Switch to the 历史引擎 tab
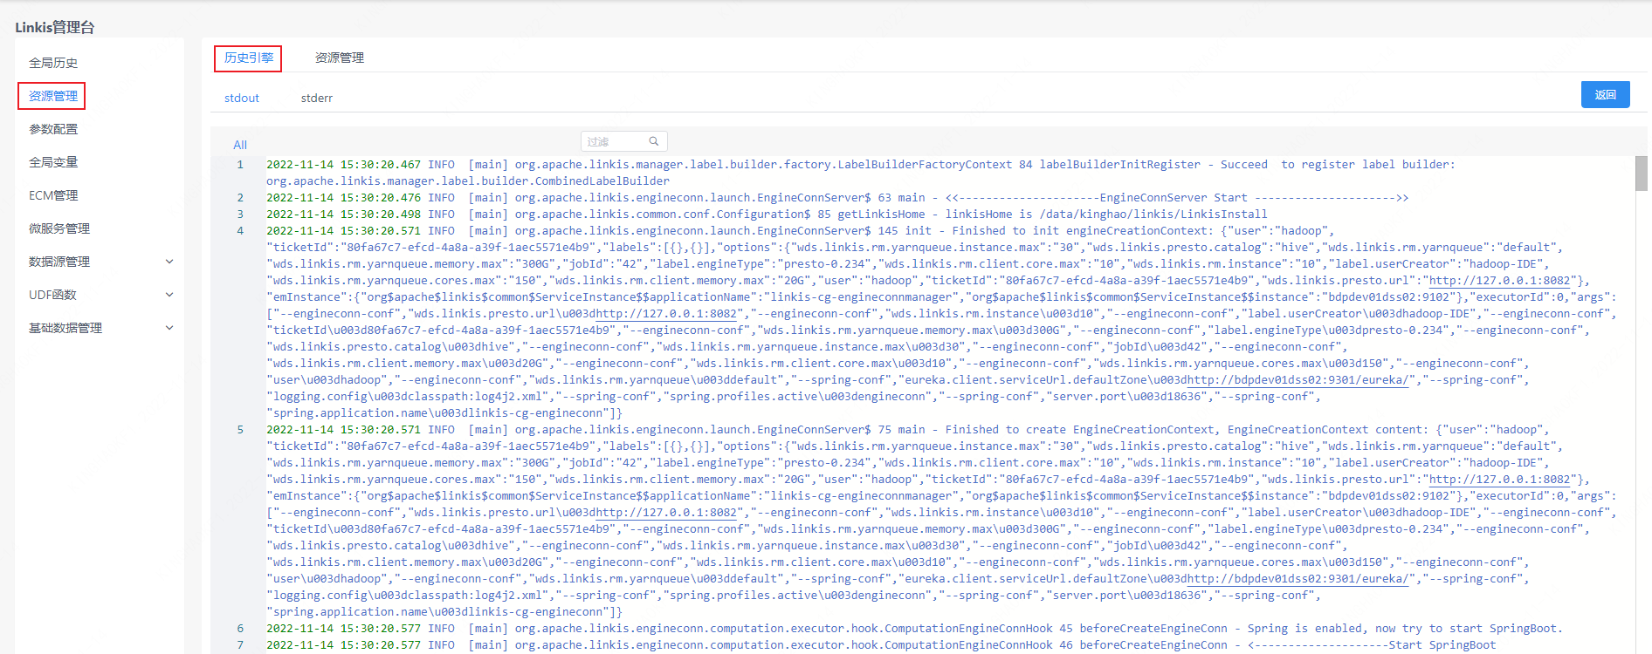This screenshot has height=654, width=1652. (x=248, y=58)
